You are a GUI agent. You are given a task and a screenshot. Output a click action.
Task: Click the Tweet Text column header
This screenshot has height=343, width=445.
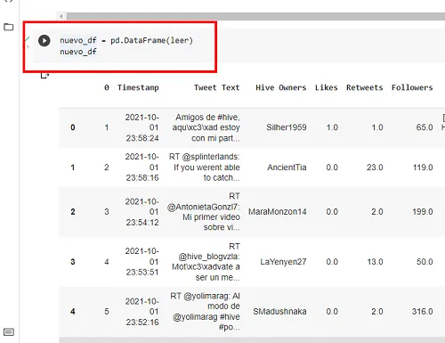(x=217, y=87)
